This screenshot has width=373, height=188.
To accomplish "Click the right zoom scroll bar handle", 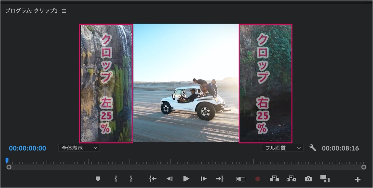I will point(364,167).
